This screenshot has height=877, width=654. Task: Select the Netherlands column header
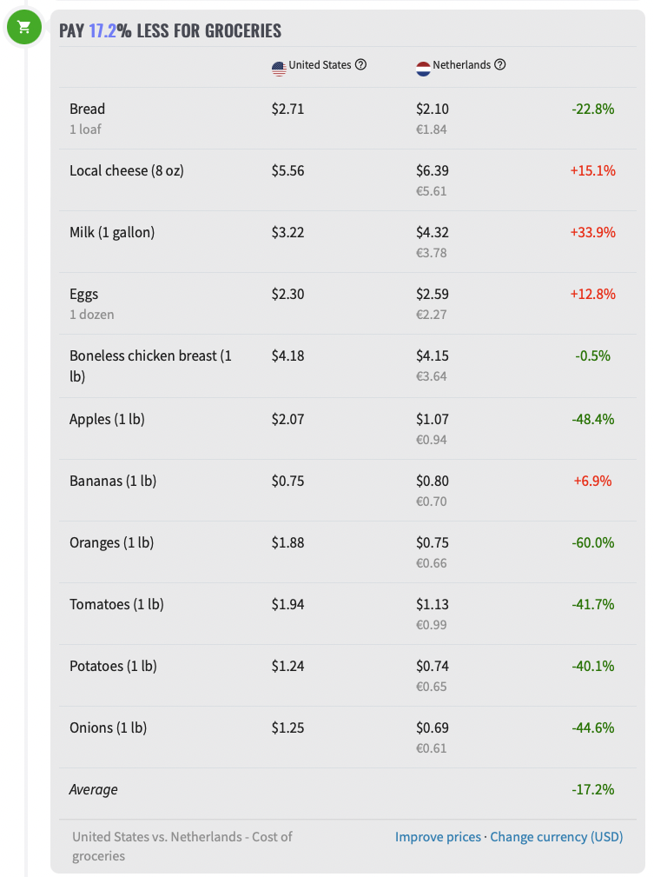461,65
